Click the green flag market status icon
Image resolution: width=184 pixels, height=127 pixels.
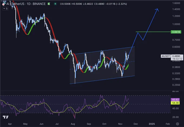(49, 4)
